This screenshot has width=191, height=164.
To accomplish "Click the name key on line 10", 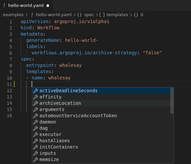I will (x=37, y=78).
